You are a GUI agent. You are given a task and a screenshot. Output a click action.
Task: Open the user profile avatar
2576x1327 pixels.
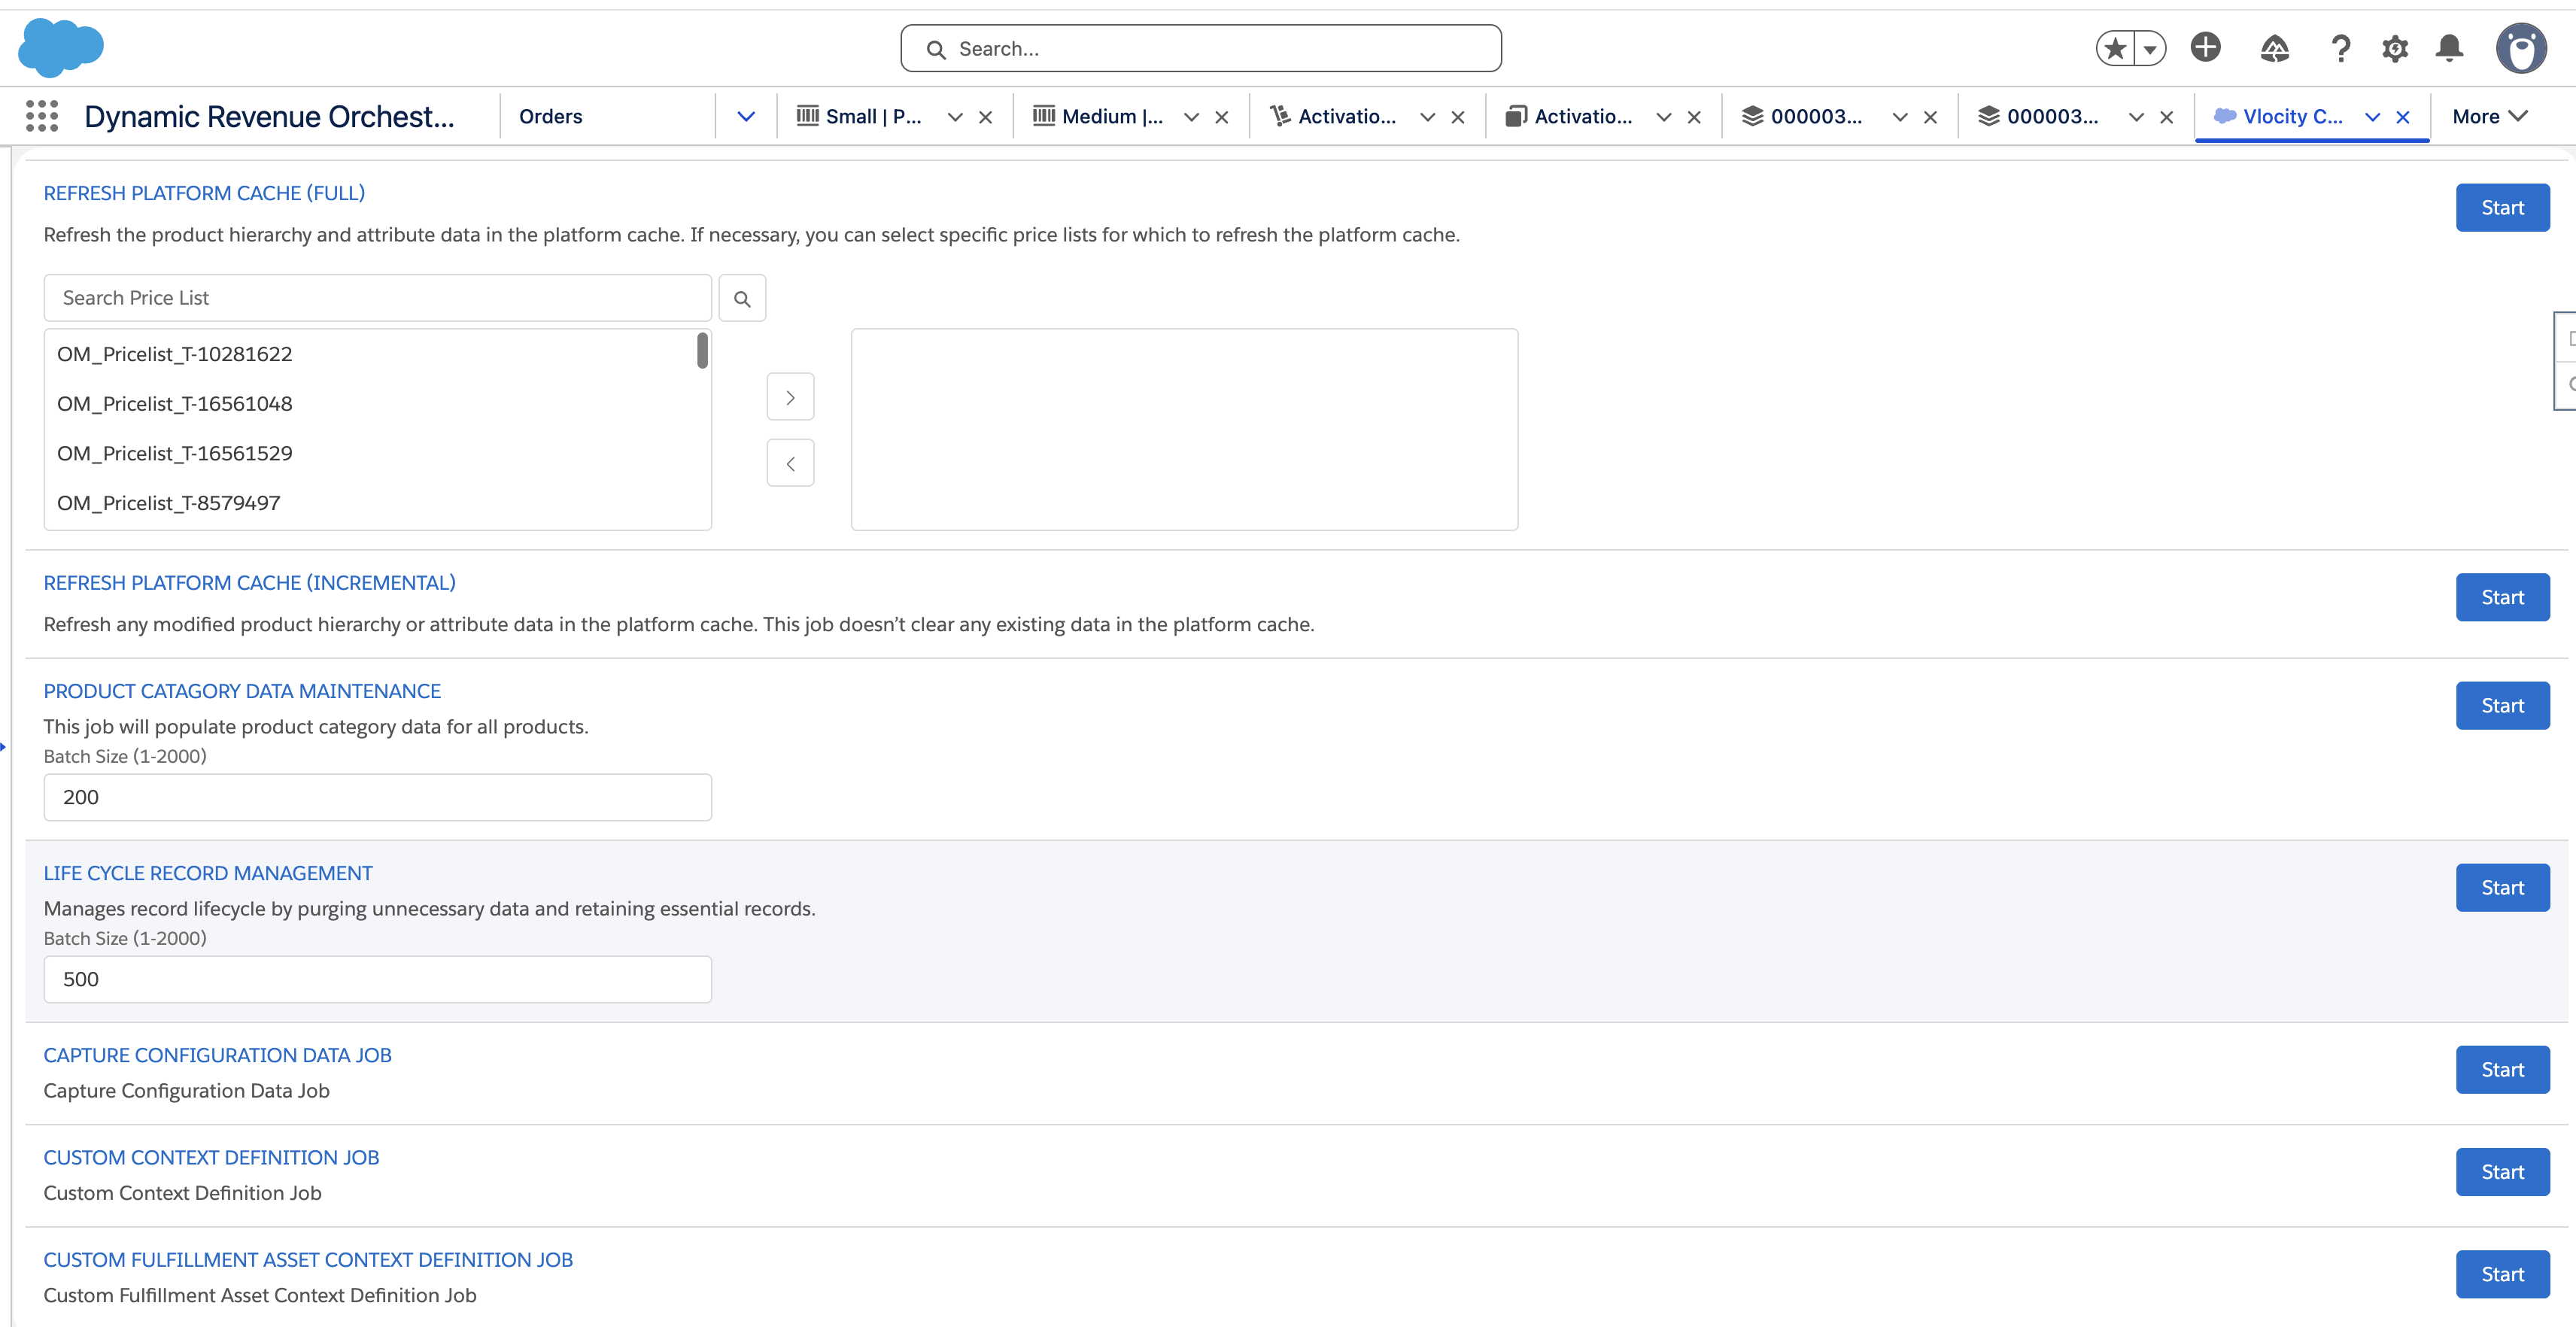coord(2521,48)
